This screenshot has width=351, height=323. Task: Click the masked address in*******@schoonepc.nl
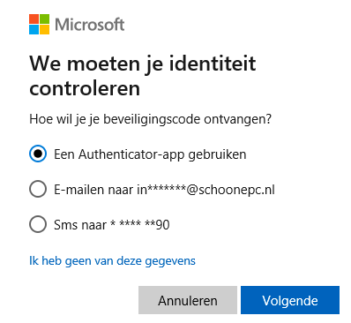205,190
